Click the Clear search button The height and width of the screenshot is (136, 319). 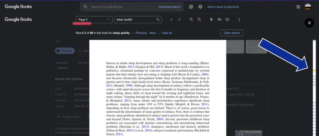point(232,33)
